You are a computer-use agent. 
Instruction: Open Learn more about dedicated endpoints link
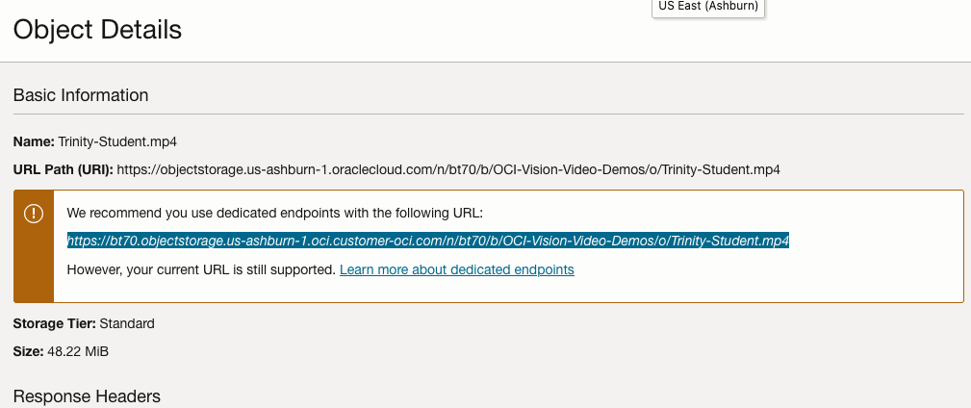point(457,270)
